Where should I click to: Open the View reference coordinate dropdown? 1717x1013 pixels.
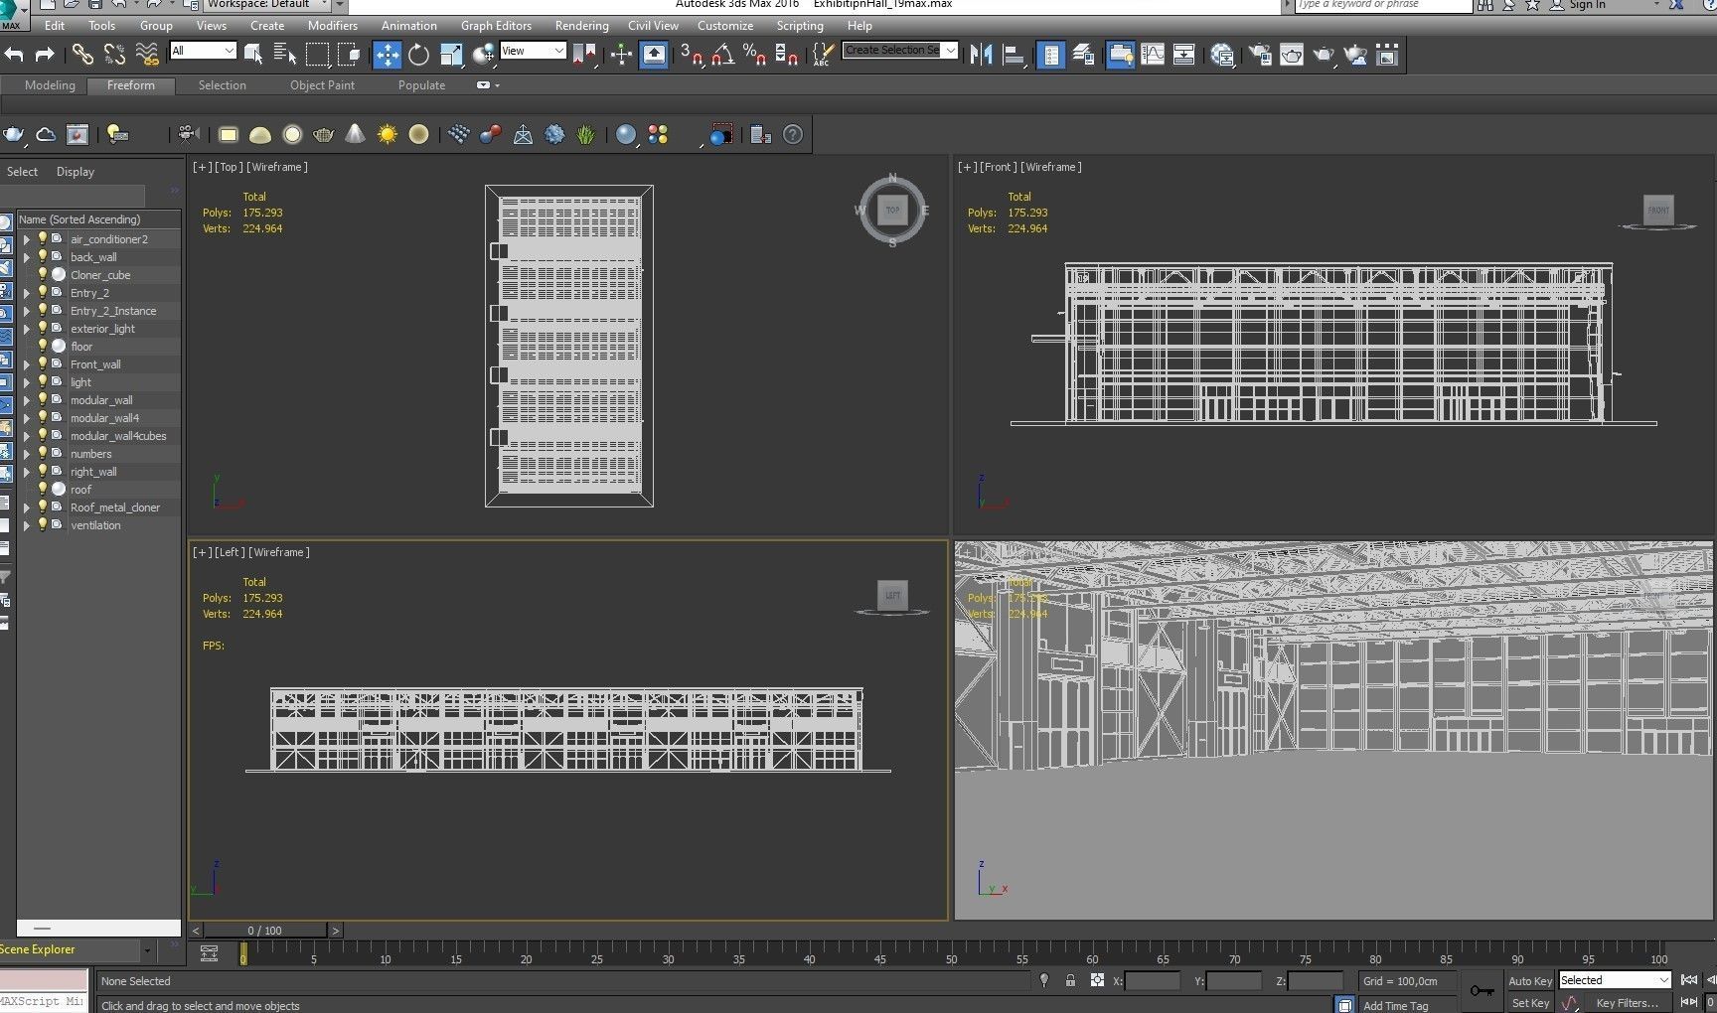(533, 51)
